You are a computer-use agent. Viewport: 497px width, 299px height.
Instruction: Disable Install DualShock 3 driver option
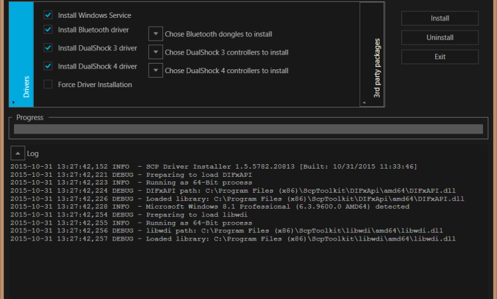click(x=48, y=48)
